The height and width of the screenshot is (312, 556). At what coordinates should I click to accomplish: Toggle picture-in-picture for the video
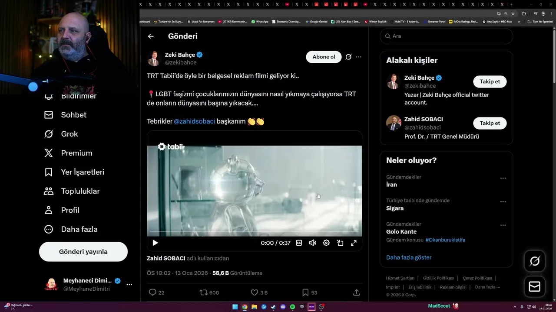(x=340, y=243)
